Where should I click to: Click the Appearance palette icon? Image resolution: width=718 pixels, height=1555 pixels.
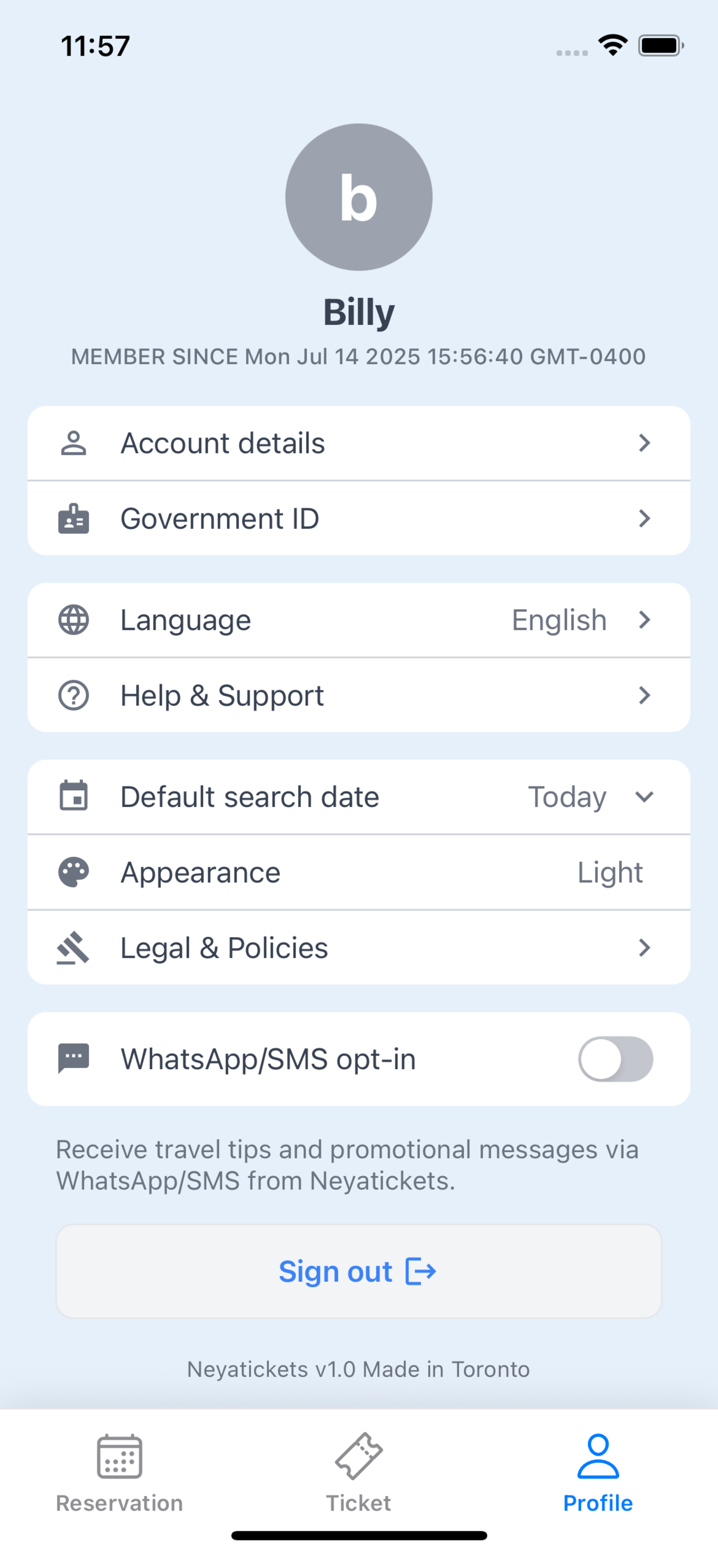click(73, 872)
